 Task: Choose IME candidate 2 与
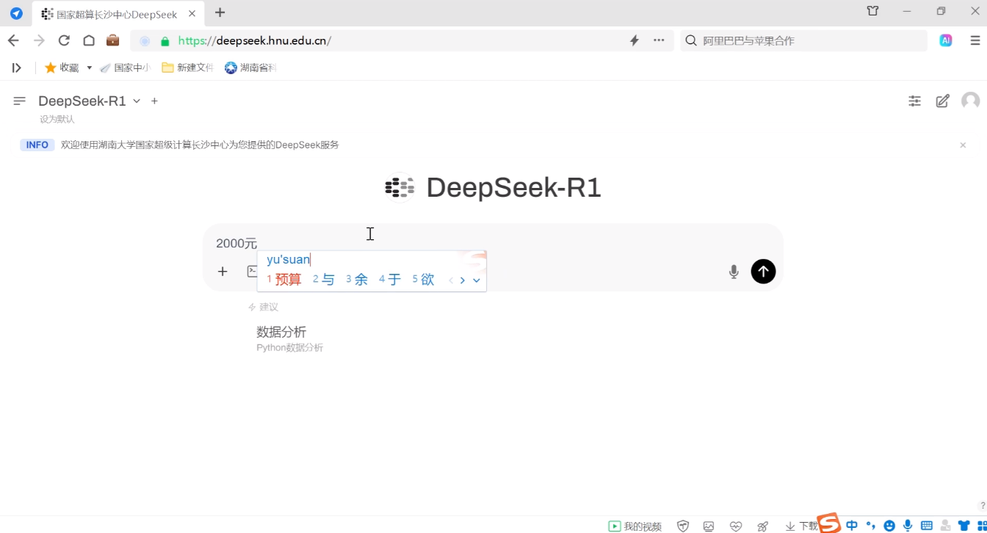(x=324, y=279)
